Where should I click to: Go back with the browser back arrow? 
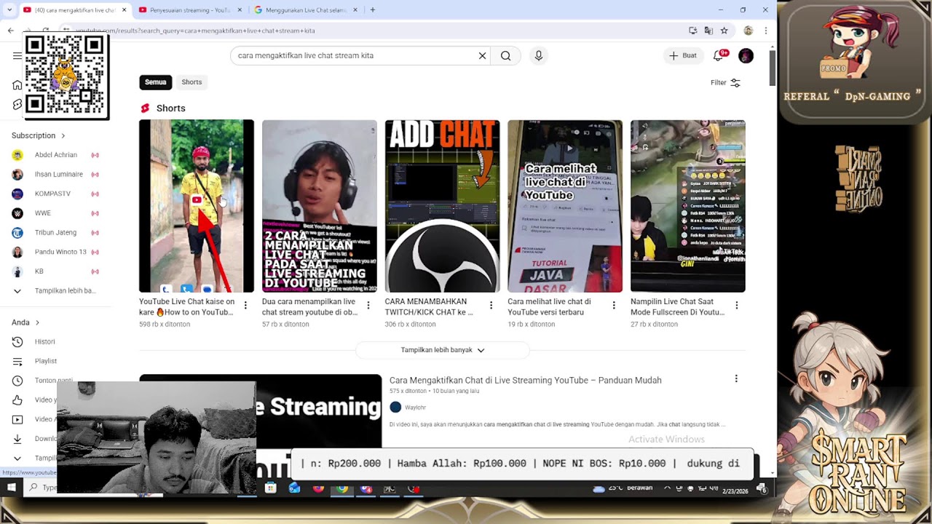tap(11, 31)
